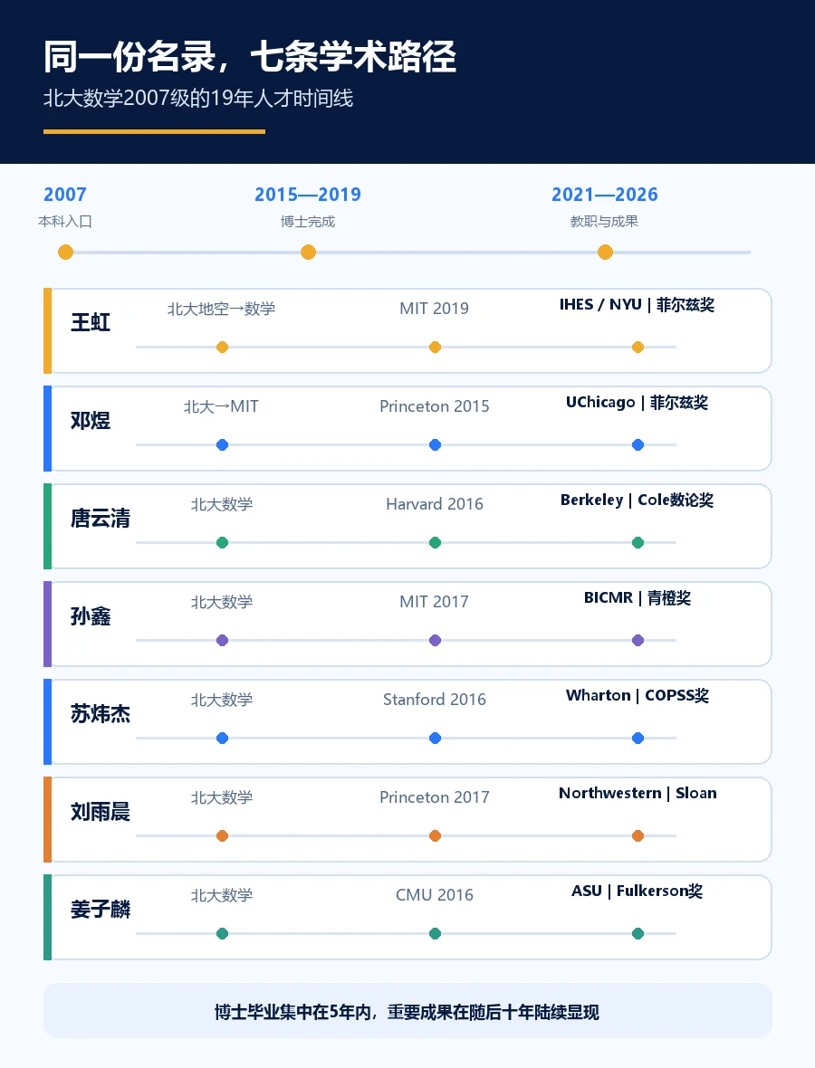Click the Princeton 2015 blue dot
This screenshot has height=1068, width=815.
[x=435, y=444]
